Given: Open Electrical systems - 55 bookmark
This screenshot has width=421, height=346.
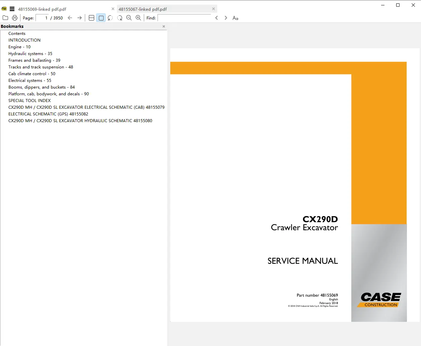Looking at the screenshot, I should pos(30,81).
